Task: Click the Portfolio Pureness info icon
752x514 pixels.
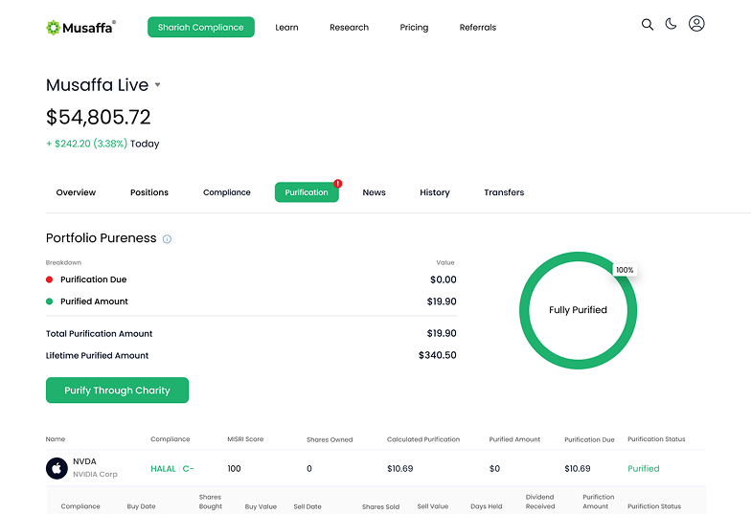Action: coord(167,239)
